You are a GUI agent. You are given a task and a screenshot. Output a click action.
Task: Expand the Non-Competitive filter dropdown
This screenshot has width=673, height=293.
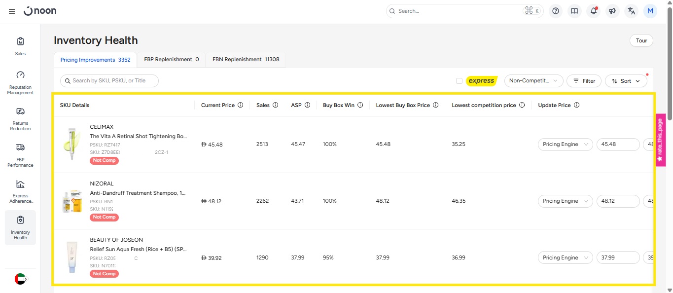point(533,81)
